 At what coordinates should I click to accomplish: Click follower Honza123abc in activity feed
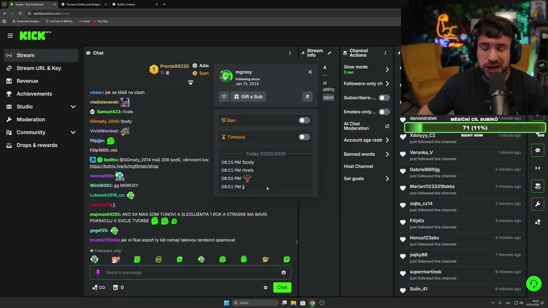424,238
